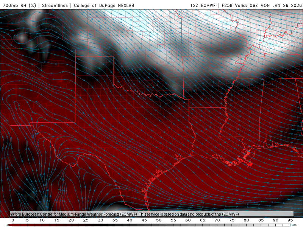Click the ECMWF copyright notice banner
This screenshot has width=303, height=227.
pyautogui.click(x=152, y=214)
